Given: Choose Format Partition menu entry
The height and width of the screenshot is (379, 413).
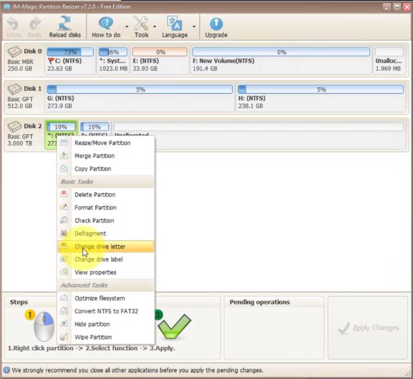Looking at the screenshot, I should (106, 207).
